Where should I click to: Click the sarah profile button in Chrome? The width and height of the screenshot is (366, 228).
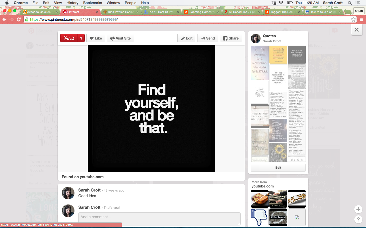(x=359, y=11)
